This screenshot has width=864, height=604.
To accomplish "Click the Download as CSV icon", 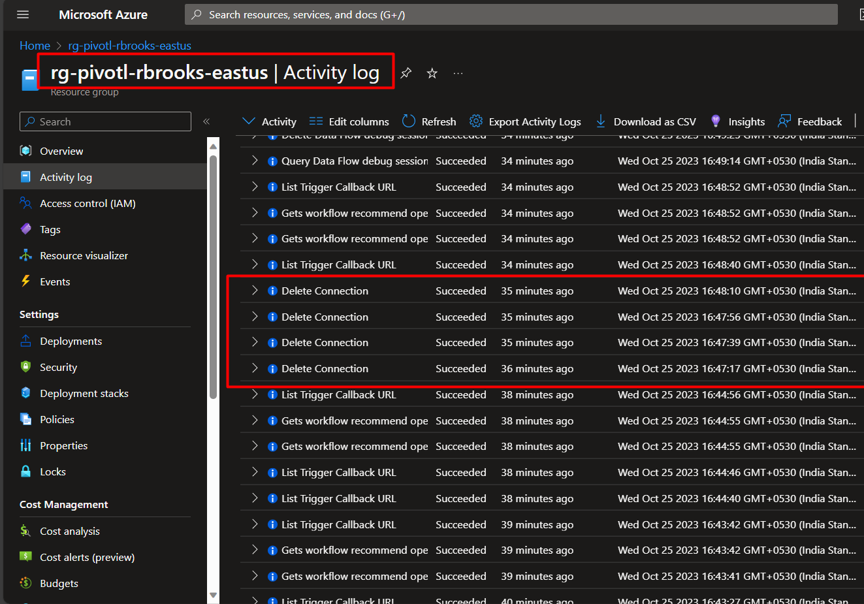I will [x=600, y=121].
